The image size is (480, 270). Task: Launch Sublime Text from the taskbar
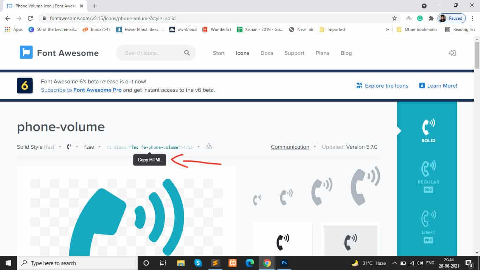tap(215, 263)
